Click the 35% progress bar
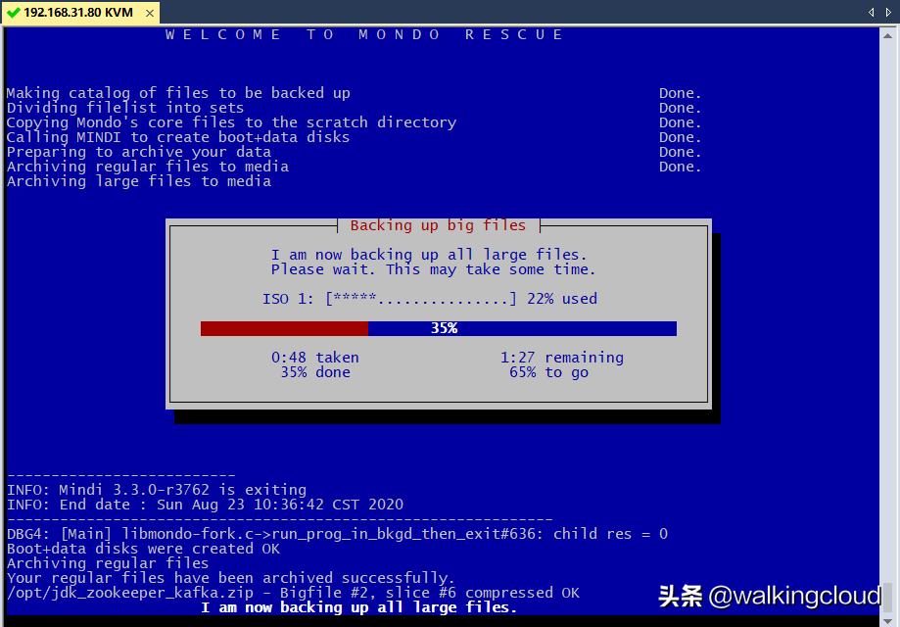 click(x=439, y=328)
